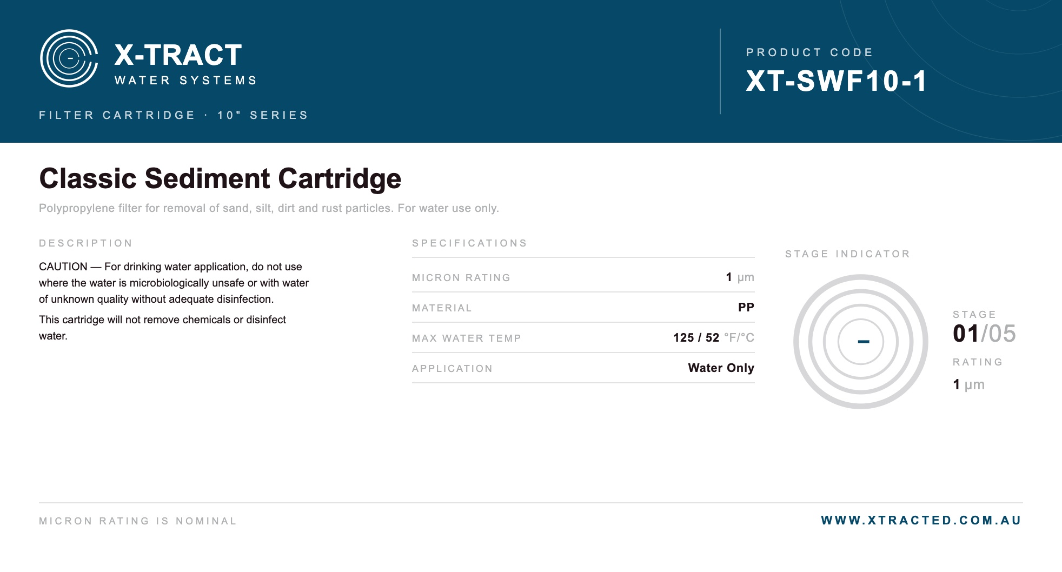Click the Classic Sediment Cartridge heading
This screenshot has width=1062, height=572.
point(220,178)
